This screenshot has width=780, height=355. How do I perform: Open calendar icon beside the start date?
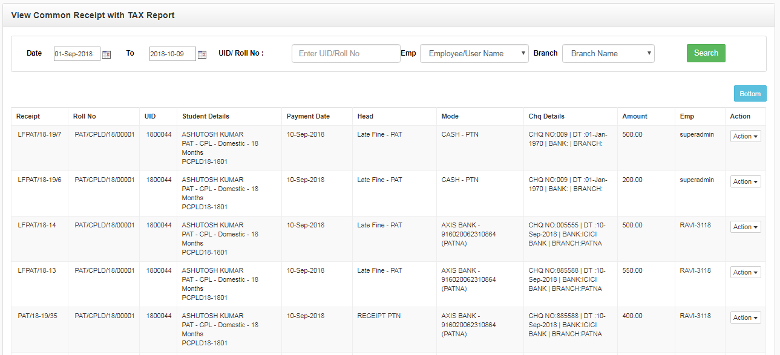[x=107, y=54]
